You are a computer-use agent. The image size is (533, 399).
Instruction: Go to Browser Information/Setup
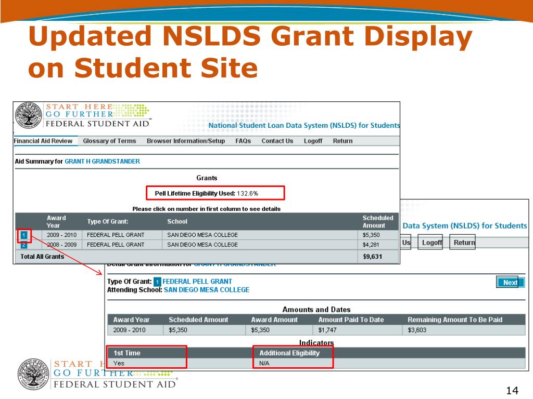186,141
